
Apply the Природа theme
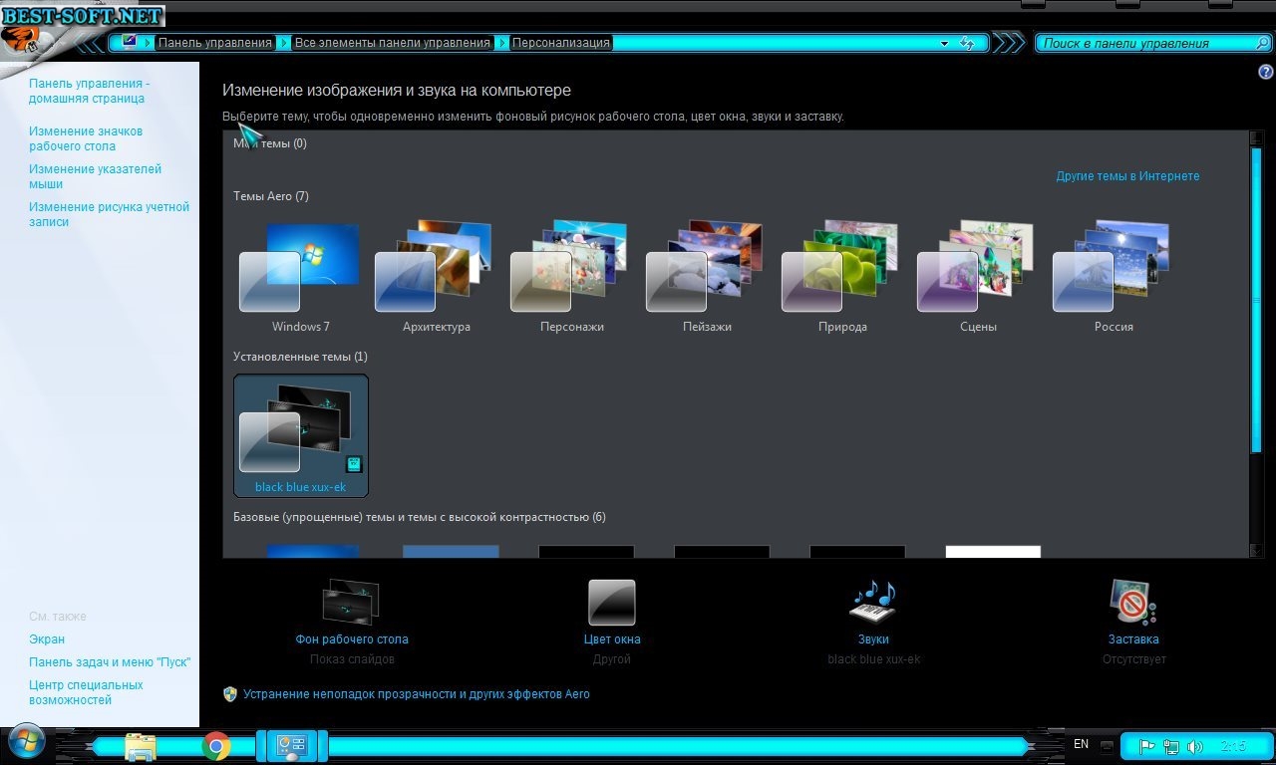click(842, 276)
